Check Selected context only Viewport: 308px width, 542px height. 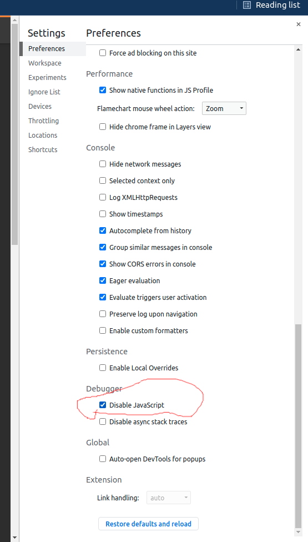click(x=103, y=181)
